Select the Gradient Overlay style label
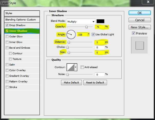The width and height of the screenshot is (155, 120). (19, 76)
